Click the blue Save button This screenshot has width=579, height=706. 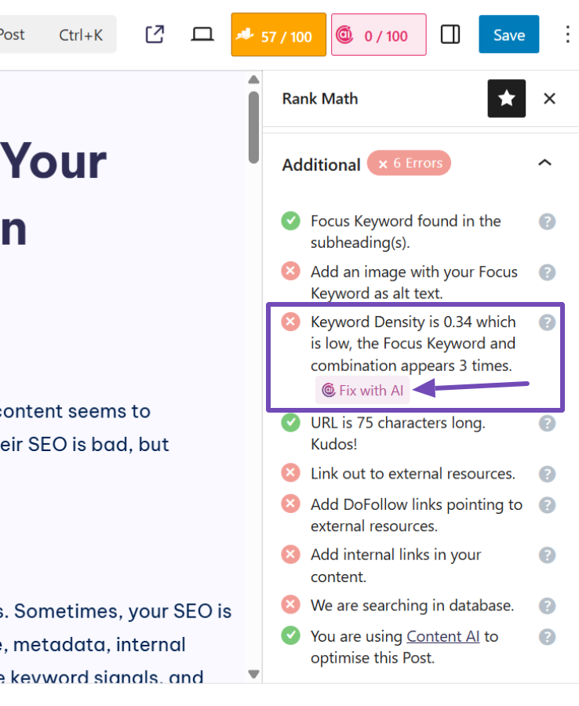coord(508,35)
